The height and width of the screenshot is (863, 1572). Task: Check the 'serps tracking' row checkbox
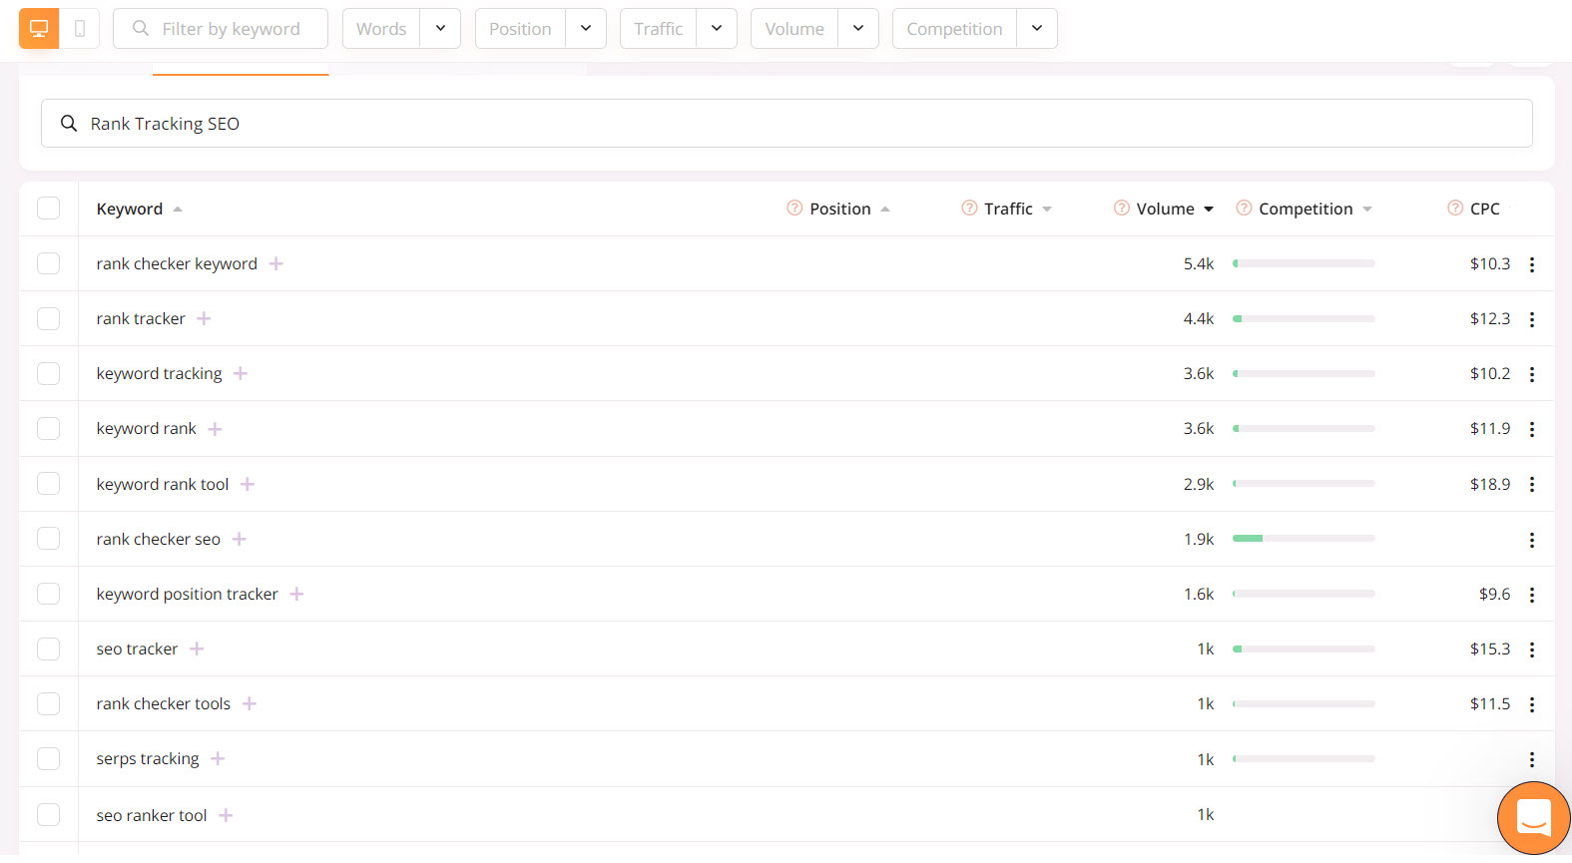tap(48, 758)
